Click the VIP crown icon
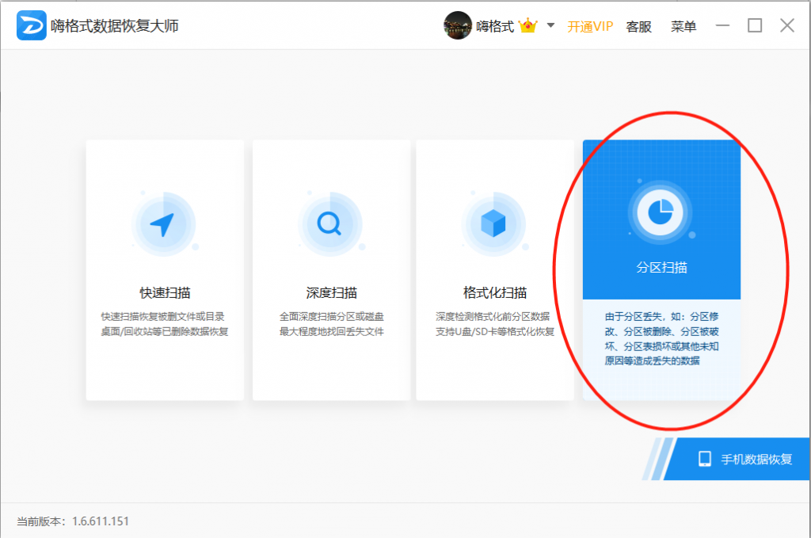The height and width of the screenshot is (538, 811). [x=528, y=25]
